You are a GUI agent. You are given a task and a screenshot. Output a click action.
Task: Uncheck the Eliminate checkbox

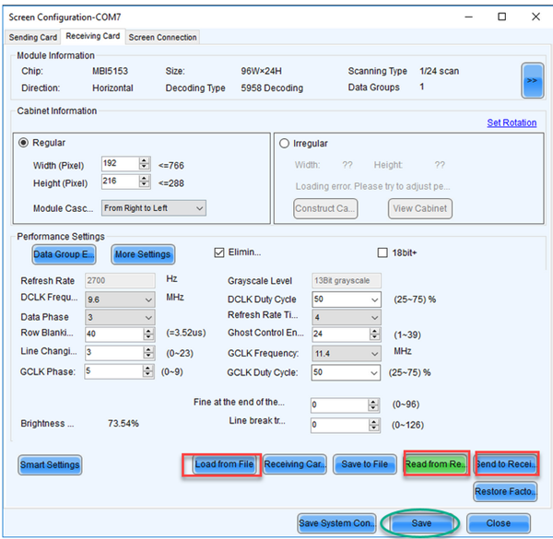(219, 252)
